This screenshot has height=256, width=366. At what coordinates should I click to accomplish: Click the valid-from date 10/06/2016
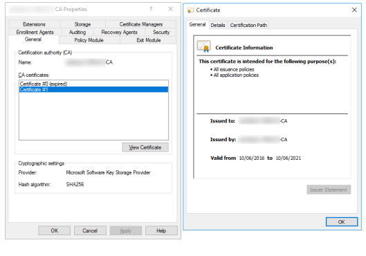(x=252, y=158)
